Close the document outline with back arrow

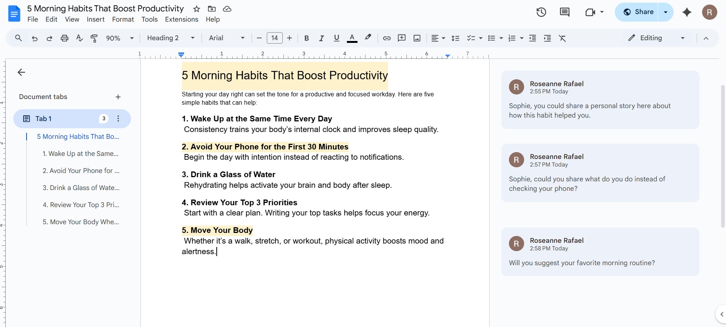coord(21,72)
